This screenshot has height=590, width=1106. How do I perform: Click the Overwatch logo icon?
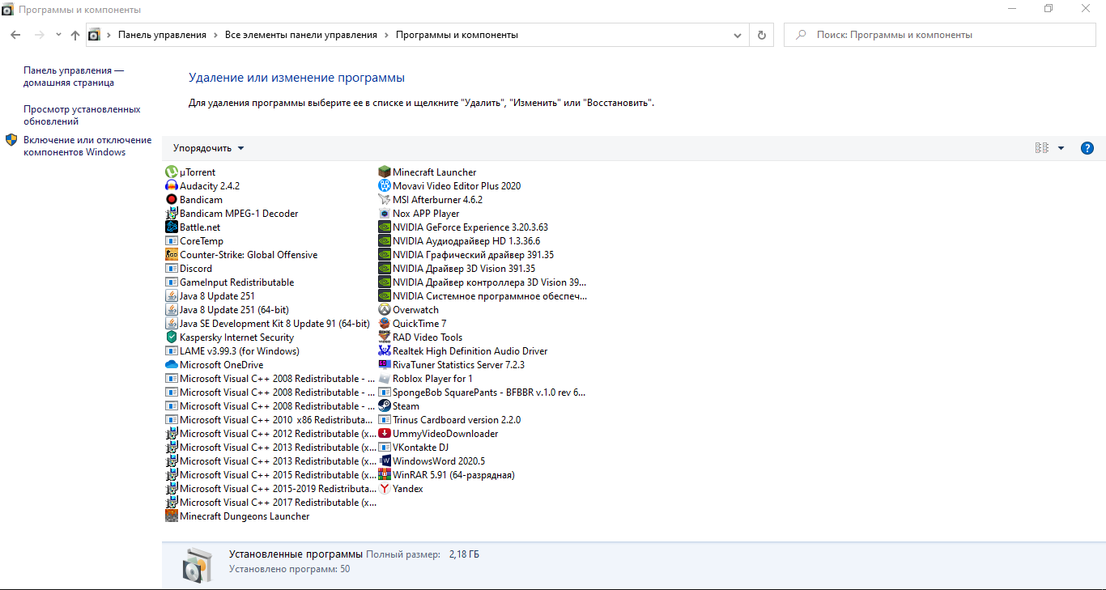pyautogui.click(x=385, y=309)
